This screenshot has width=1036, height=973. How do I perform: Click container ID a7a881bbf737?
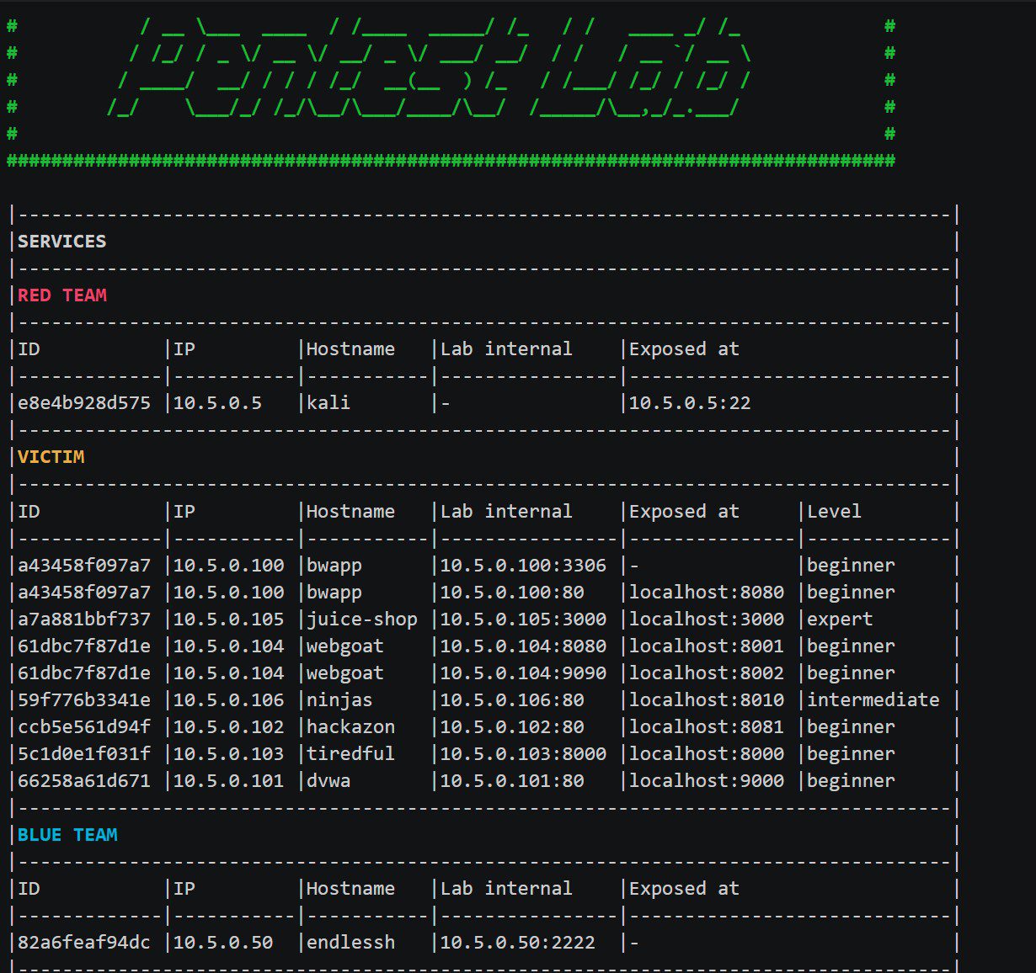(84, 619)
